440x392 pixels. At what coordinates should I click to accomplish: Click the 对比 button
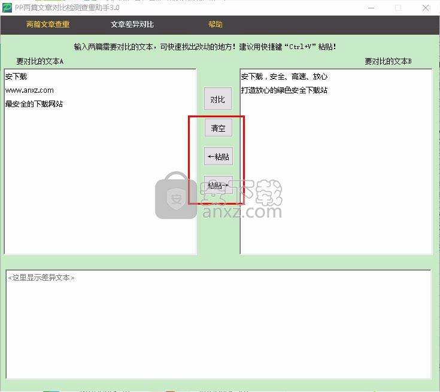coord(218,99)
